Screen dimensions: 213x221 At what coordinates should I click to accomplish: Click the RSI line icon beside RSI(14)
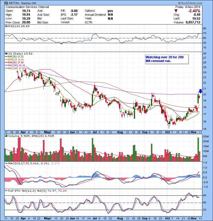[x=6, y=26]
